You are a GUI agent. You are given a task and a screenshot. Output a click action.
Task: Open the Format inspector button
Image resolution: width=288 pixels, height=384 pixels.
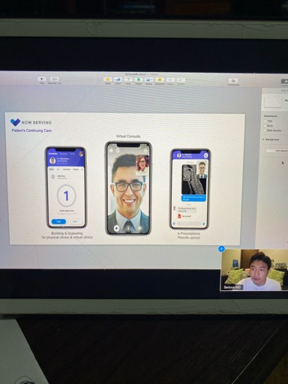284,82
